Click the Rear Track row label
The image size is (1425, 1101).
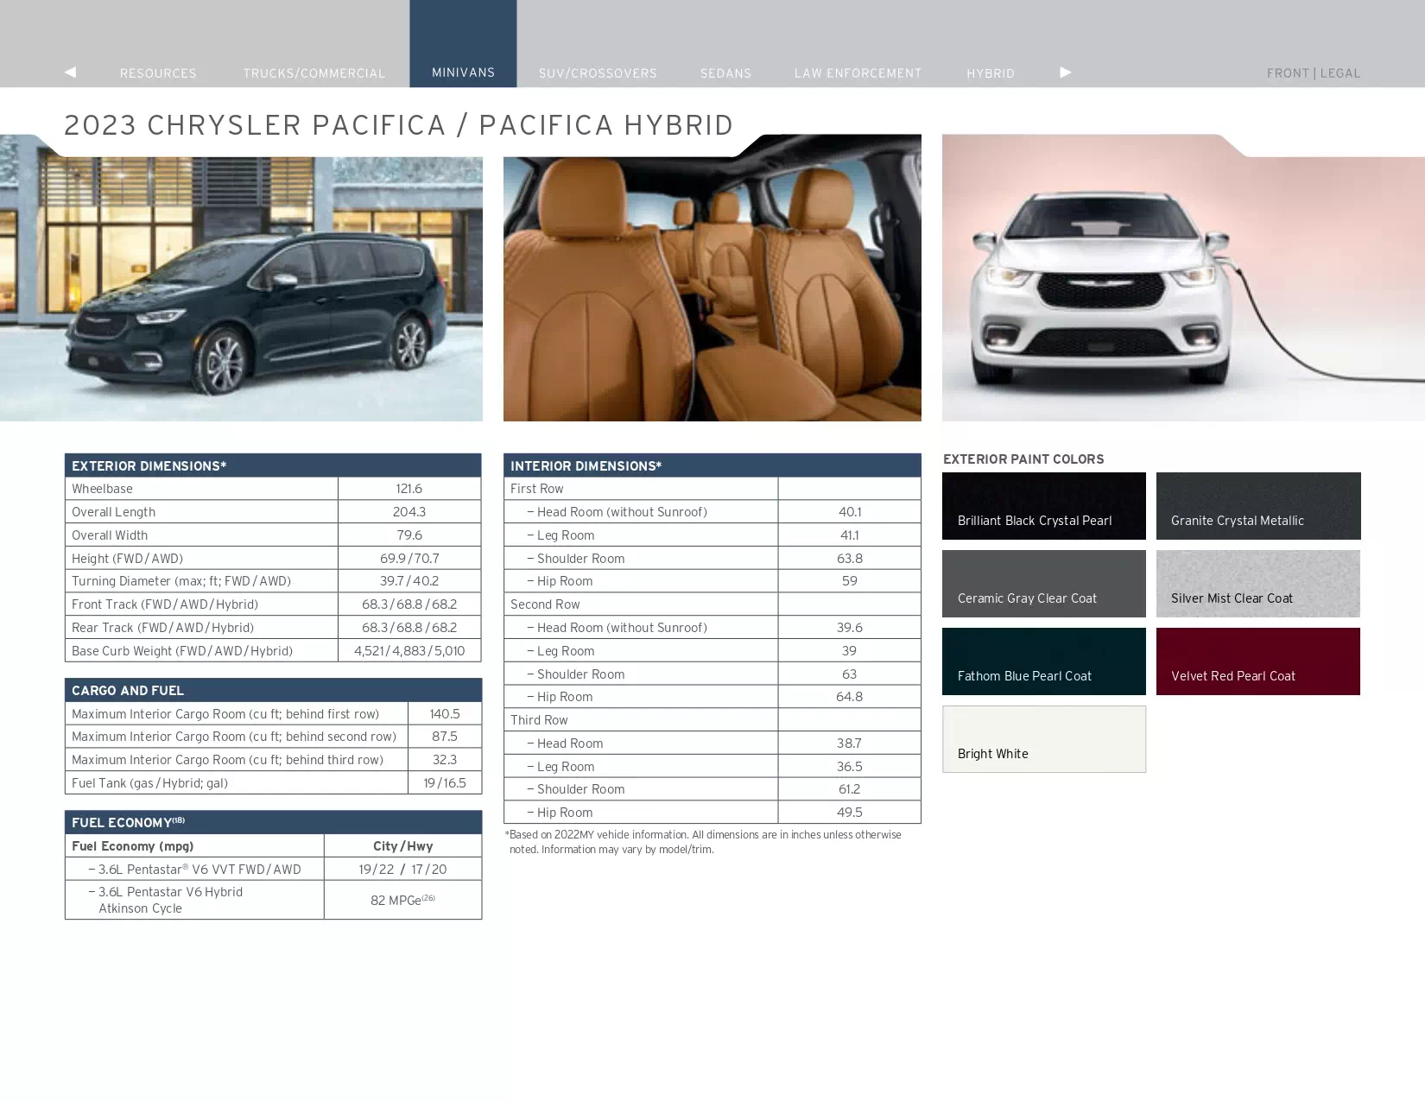click(x=162, y=628)
